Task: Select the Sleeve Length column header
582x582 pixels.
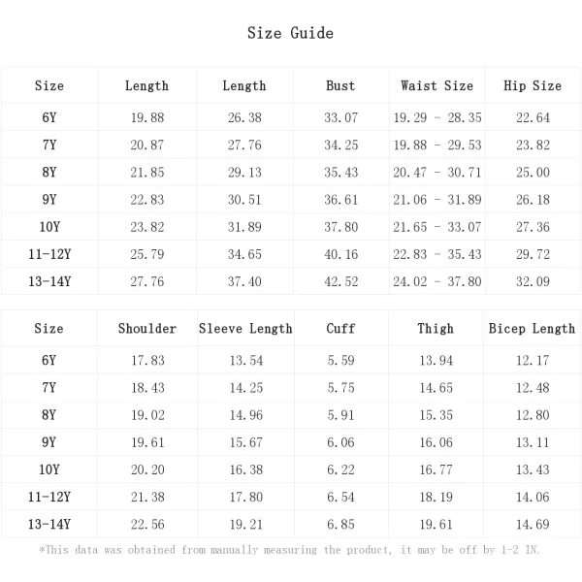Action: [x=245, y=329]
